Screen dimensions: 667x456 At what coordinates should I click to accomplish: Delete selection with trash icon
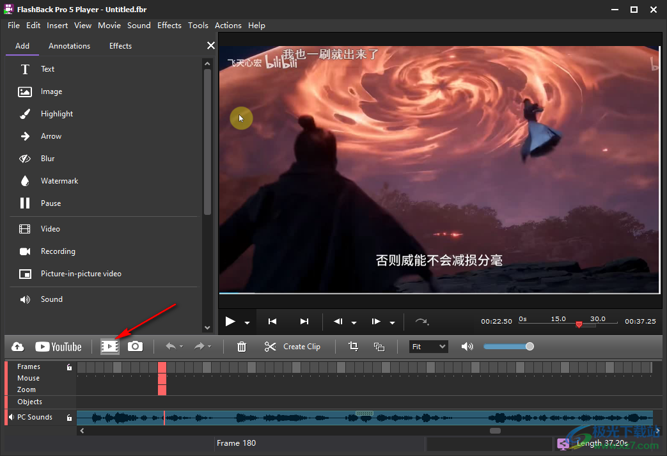click(x=242, y=347)
